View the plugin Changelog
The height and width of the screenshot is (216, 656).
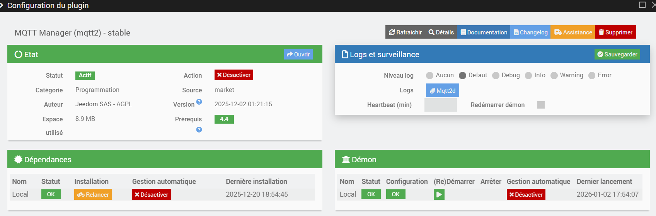point(530,32)
